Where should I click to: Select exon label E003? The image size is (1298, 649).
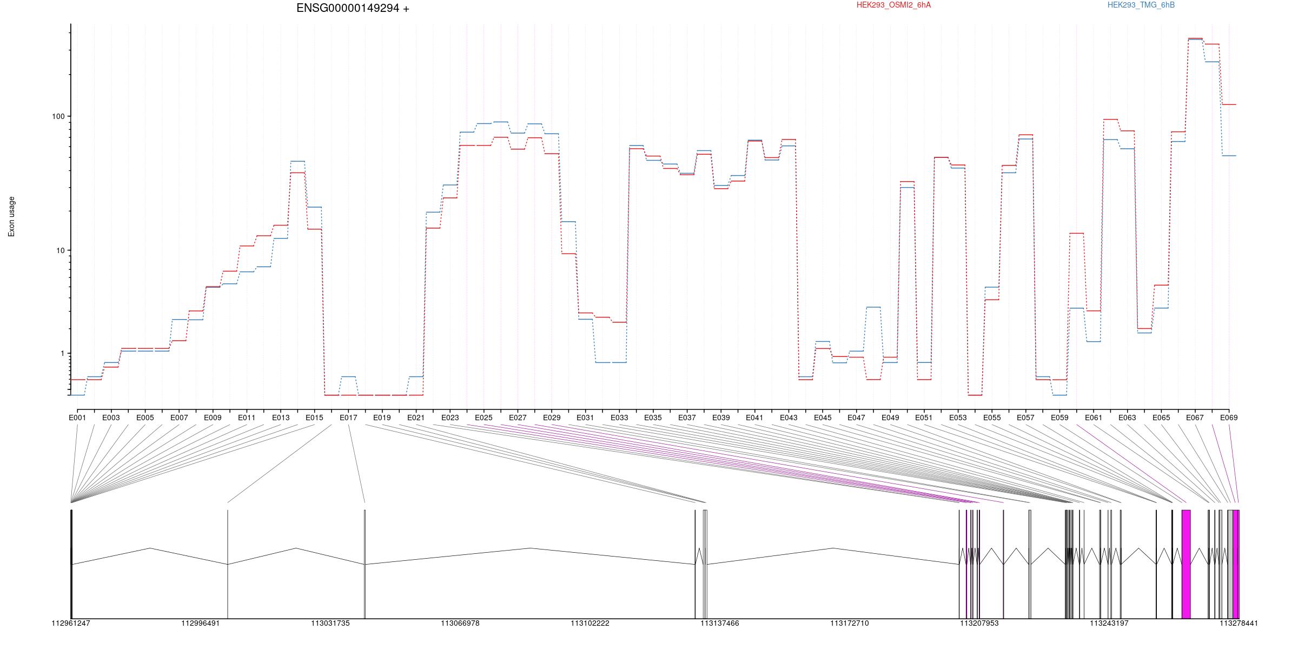pyautogui.click(x=111, y=418)
